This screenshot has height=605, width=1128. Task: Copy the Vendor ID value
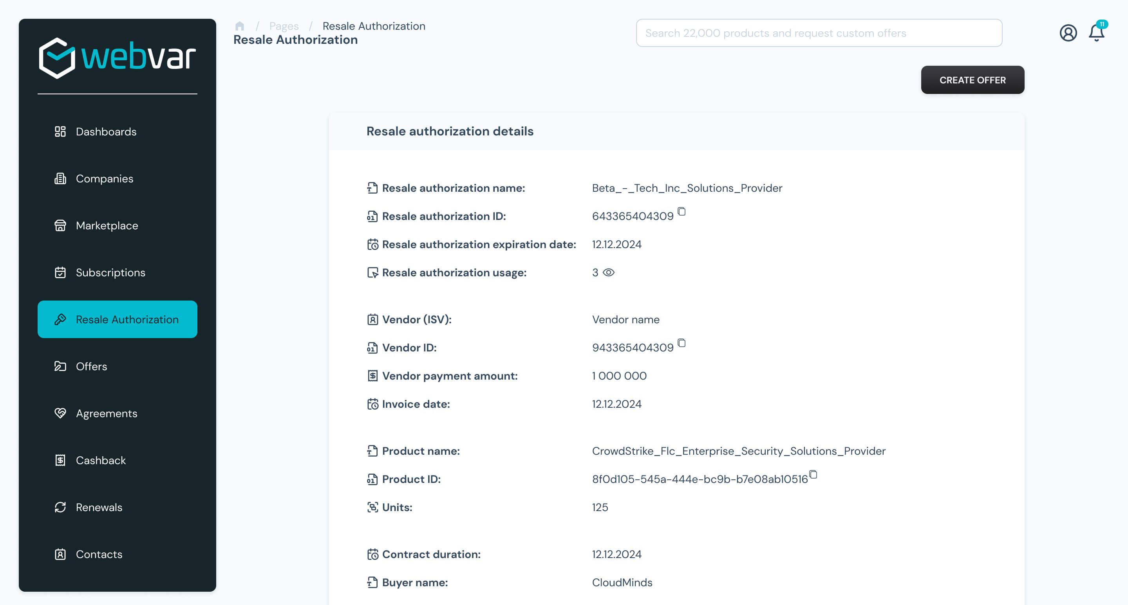(681, 343)
